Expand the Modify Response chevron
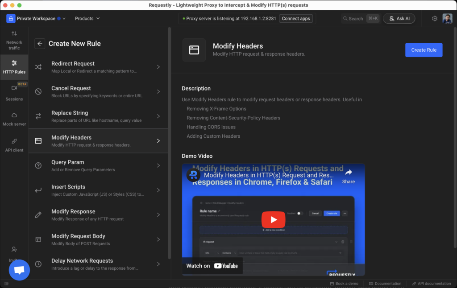 pyautogui.click(x=158, y=215)
